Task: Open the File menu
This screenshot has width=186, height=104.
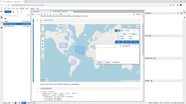Action: point(5,9)
